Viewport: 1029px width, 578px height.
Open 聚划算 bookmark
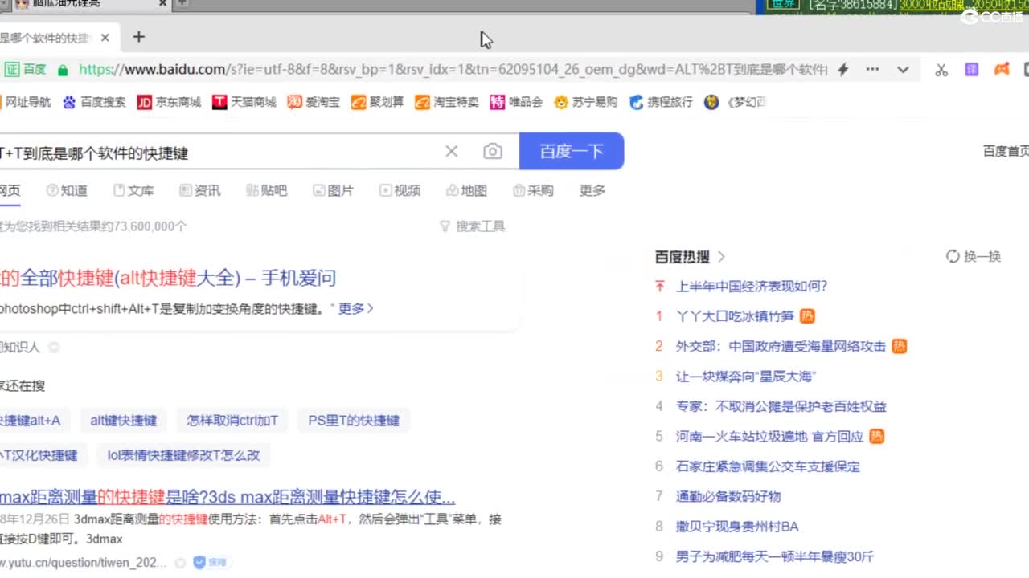[x=378, y=102]
